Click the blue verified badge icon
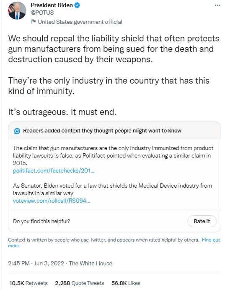The width and height of the screenshot is (225, 290). click(x=77, y=5)
